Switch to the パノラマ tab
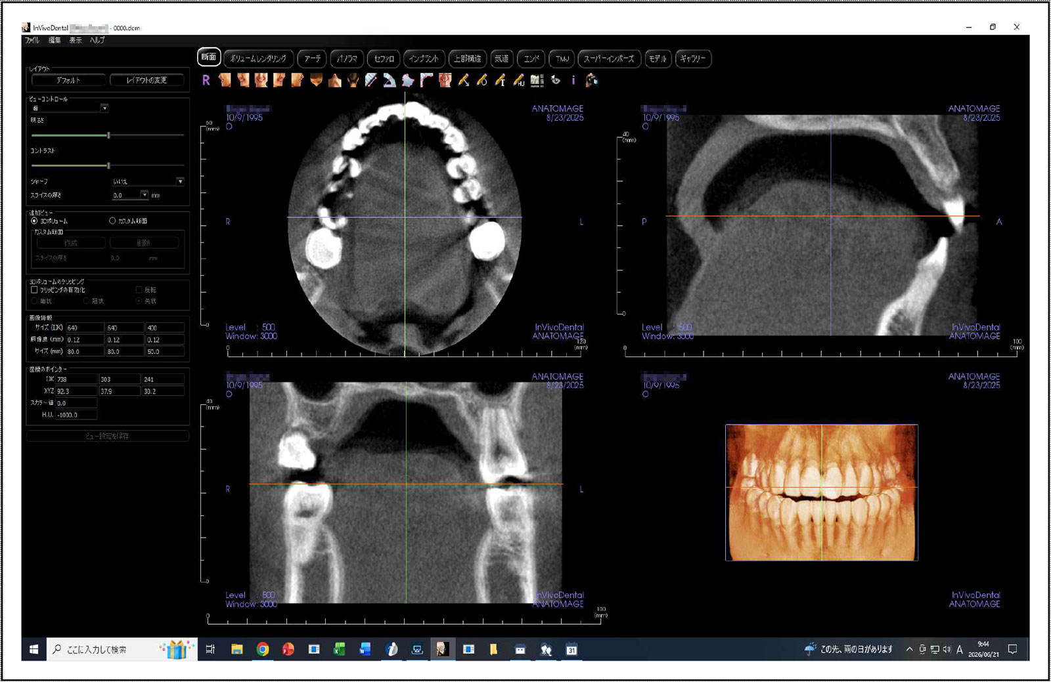The image size is (1051, 682). click(x=347, y=58)
